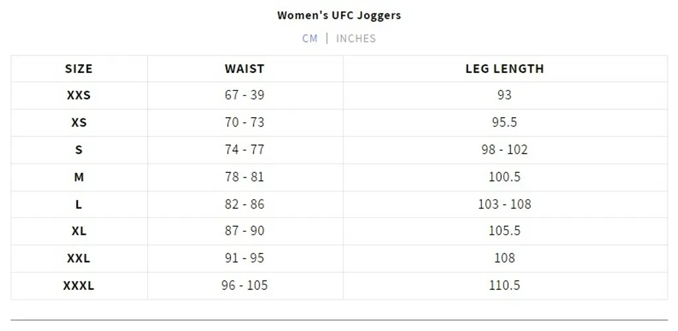
Task: Click the 67 - 39 waist value
Action: pyautogui.click(x=244, y=95)
